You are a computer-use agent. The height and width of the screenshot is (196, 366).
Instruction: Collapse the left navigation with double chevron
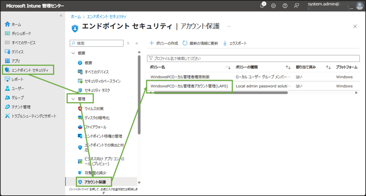(x=61, y=15)
